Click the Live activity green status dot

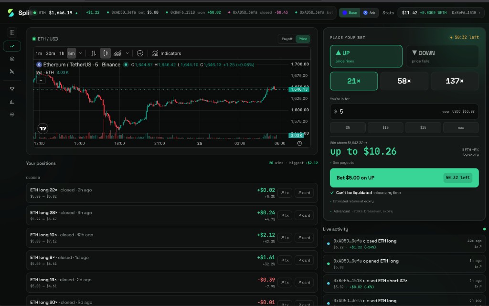click(x=484, y=229)
